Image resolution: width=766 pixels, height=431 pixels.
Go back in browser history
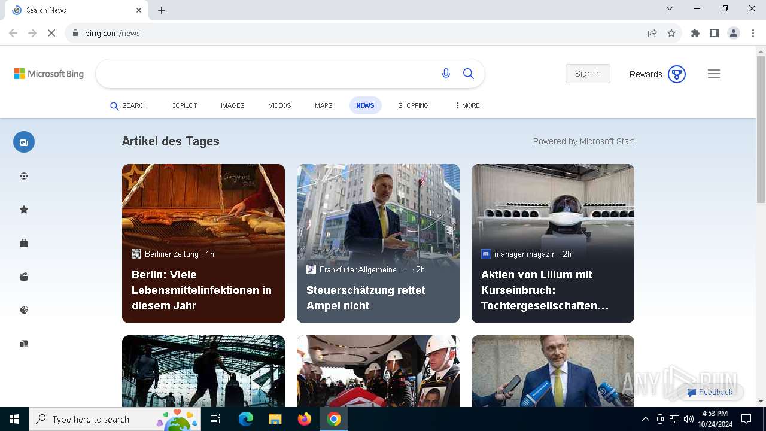click(13, 33)
